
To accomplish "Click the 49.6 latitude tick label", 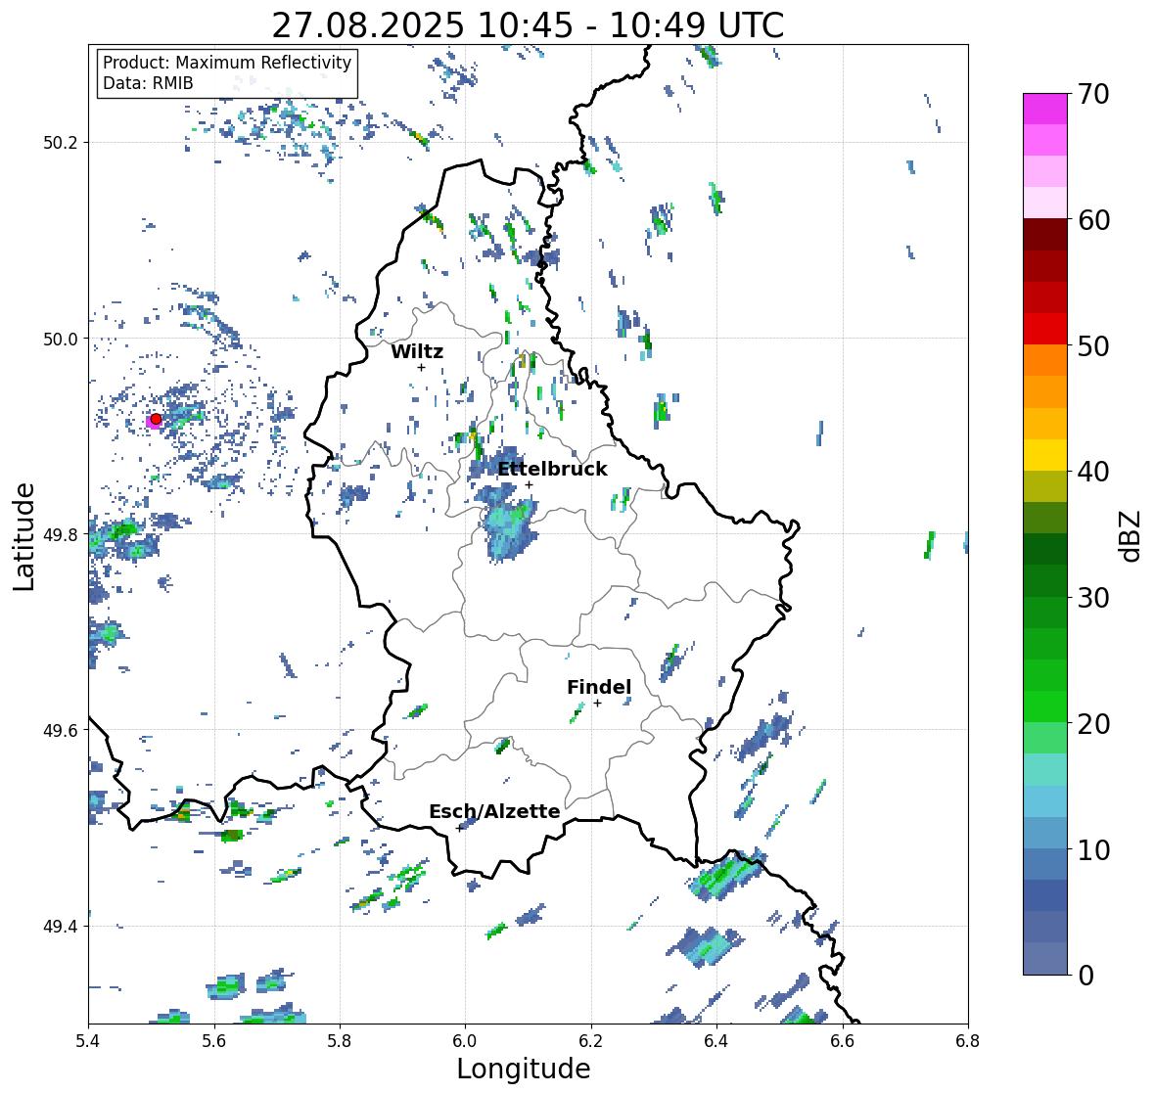I will click(61, 730).
